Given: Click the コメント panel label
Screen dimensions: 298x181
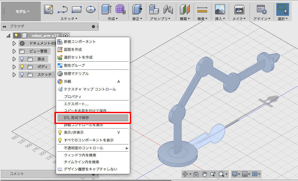Looking at the screenshot, I should click(x=17, y=173).
